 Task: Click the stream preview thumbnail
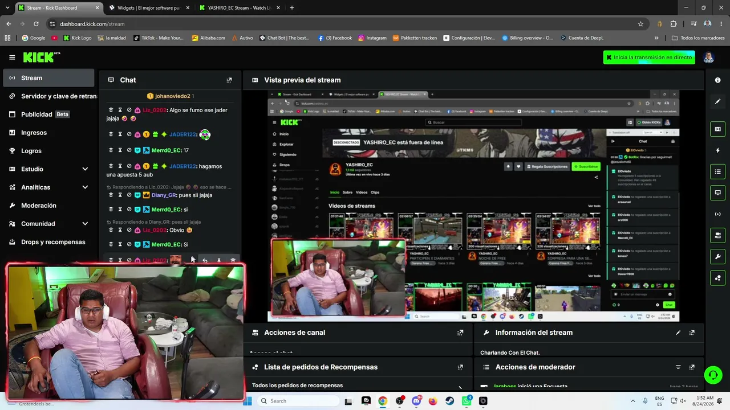click(473, 206)
